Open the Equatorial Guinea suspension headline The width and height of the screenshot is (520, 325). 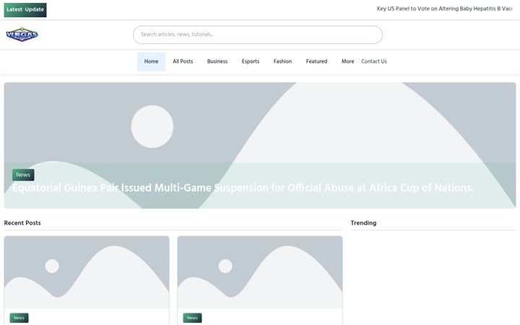[x=243, y=188]
